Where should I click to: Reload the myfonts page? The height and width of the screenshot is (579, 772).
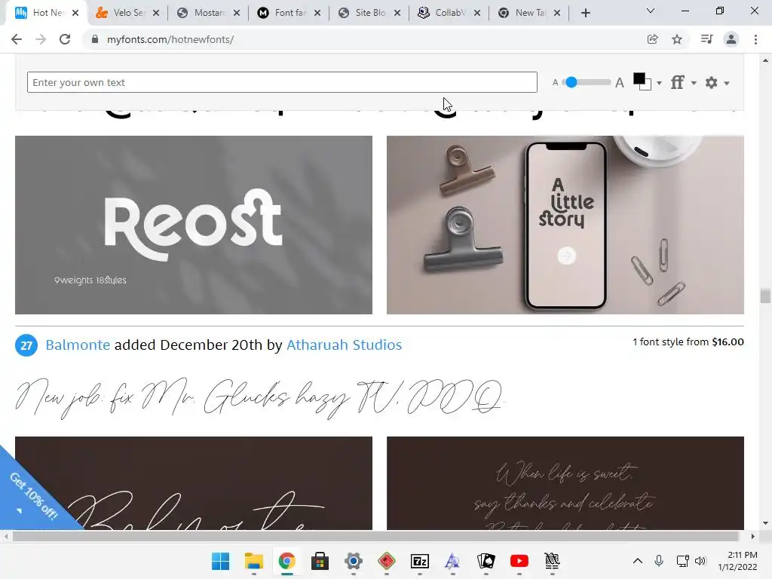65,39
